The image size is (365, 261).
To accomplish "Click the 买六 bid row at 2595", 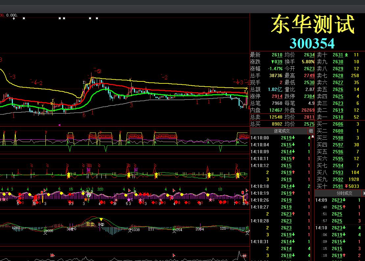I will click(x=339, y=159).
